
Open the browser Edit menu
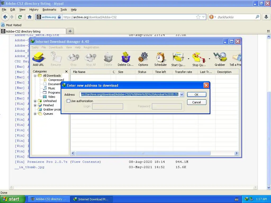(13, 10)
